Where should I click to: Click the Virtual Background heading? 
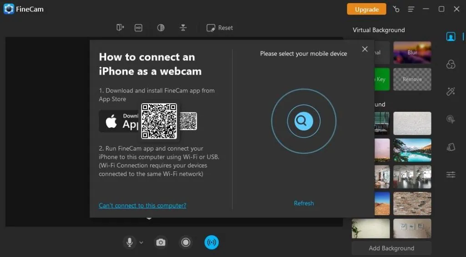[x=379, y=30]
